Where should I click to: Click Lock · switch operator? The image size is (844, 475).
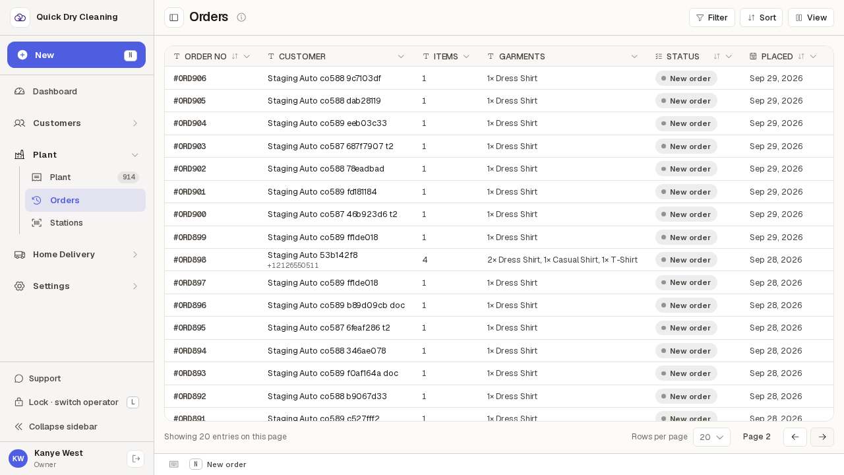76,402
